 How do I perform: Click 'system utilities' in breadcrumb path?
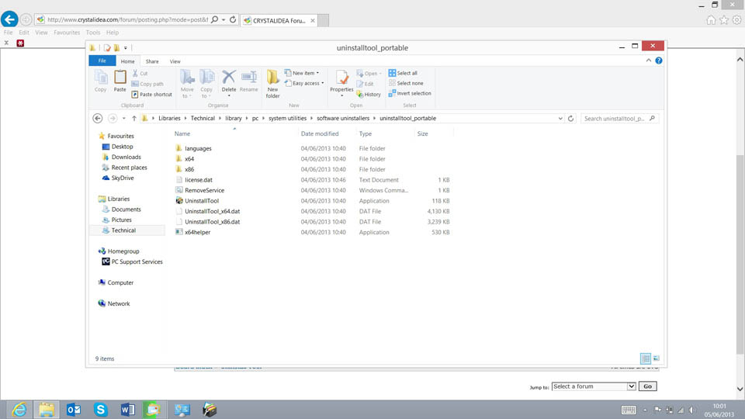pyautogui.click(x=287, y=118)
